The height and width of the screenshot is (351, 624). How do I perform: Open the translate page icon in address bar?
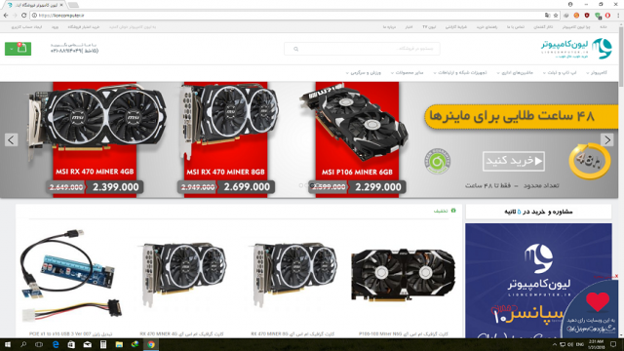pos(548,16)
